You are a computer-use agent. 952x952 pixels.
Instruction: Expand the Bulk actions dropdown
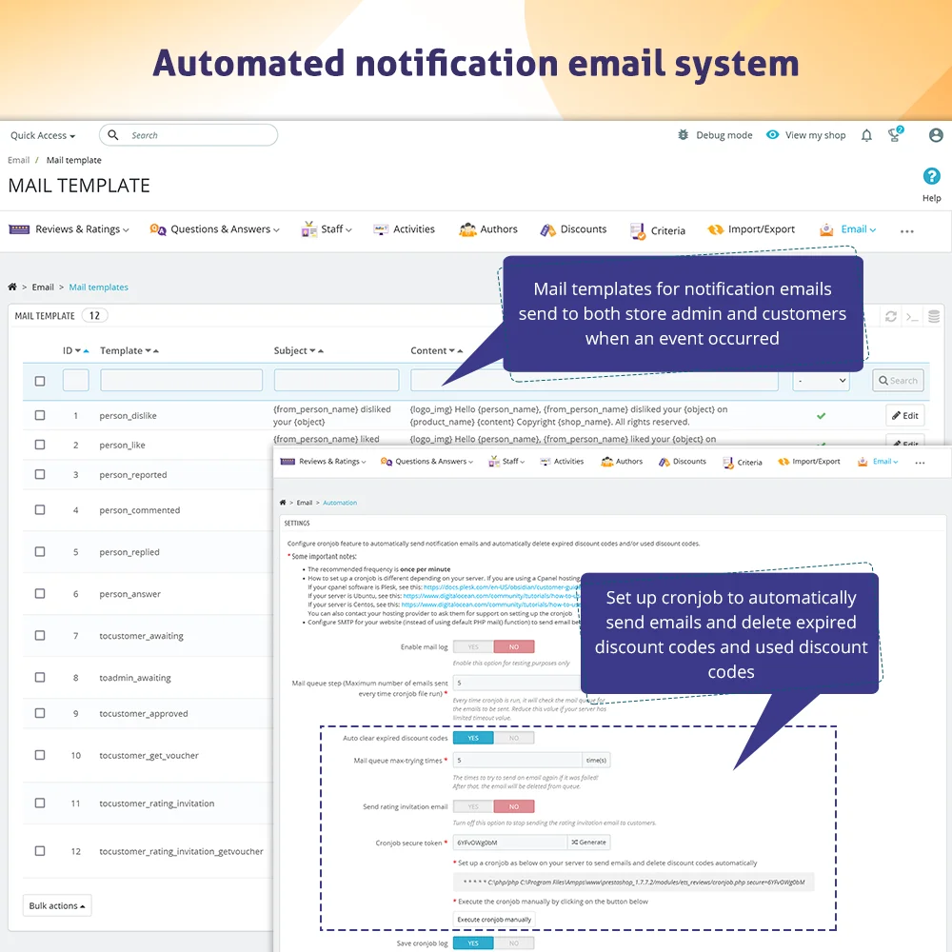(x=56, y=905)
